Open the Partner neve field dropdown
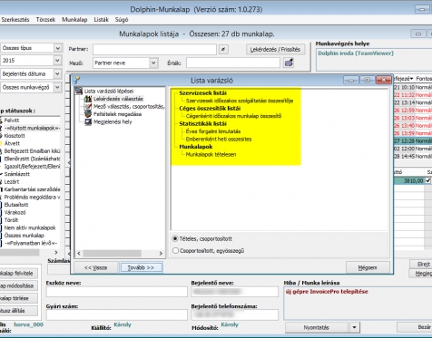 point(153,63)
